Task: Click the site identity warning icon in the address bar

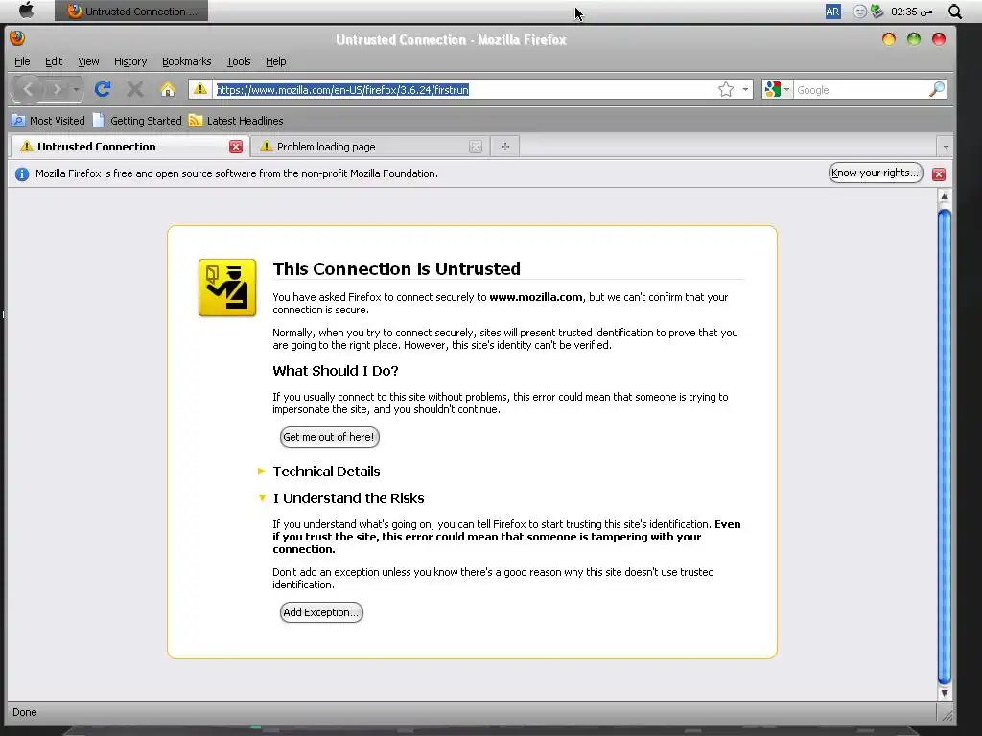Action: click(x=200, y=89)
